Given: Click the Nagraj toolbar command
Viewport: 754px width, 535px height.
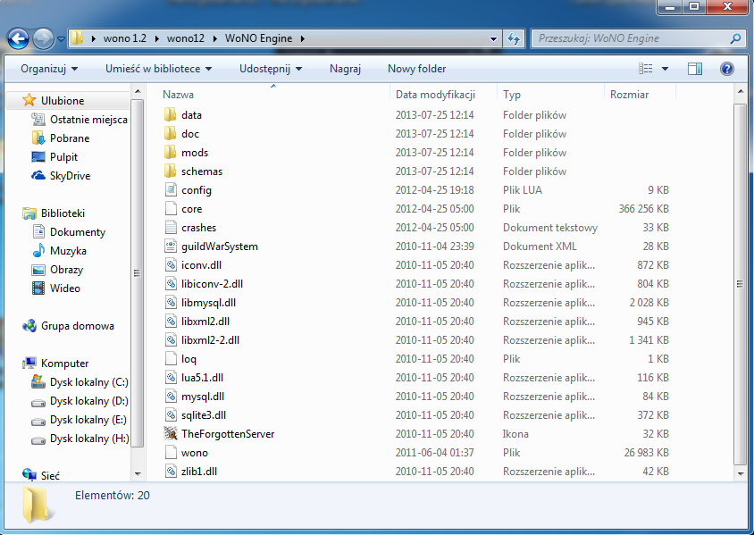Looking at the screenshot, I should [345, 69].
